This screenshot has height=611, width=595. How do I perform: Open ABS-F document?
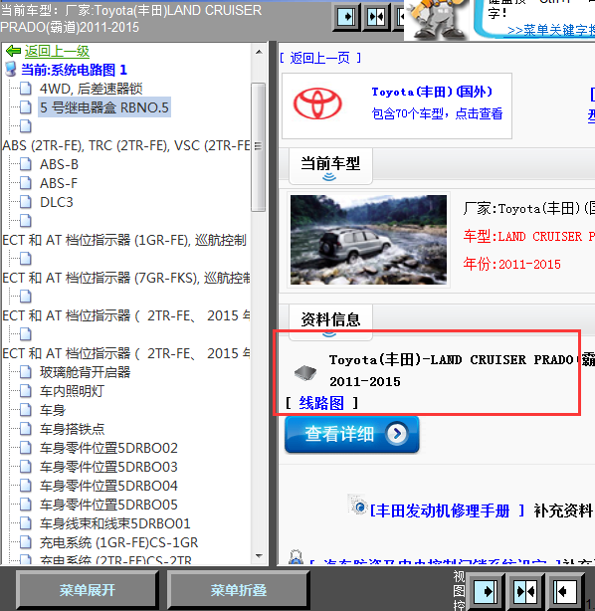point(59,183)
